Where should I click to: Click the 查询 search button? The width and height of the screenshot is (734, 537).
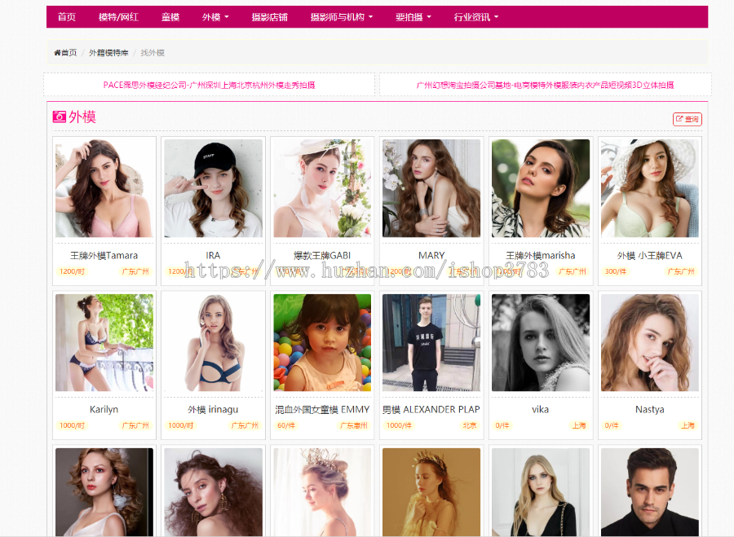688,119
